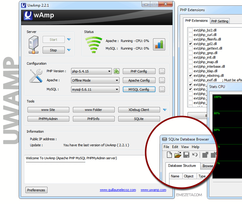The width and height of the screenshot is (242, 204).
Task: Expand the arrow next to Start button
Action: tap(69, 40)
